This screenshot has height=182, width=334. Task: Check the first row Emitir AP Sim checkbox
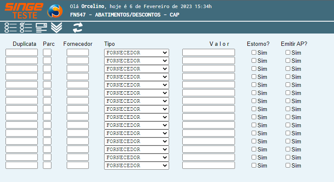point(288,53)
